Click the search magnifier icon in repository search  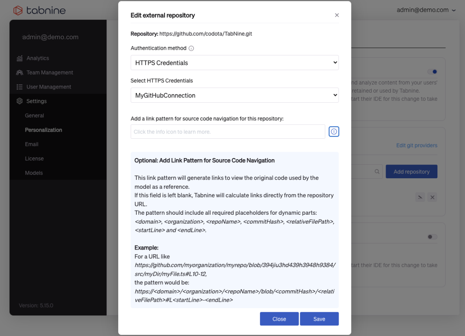(x=377, y=172)
